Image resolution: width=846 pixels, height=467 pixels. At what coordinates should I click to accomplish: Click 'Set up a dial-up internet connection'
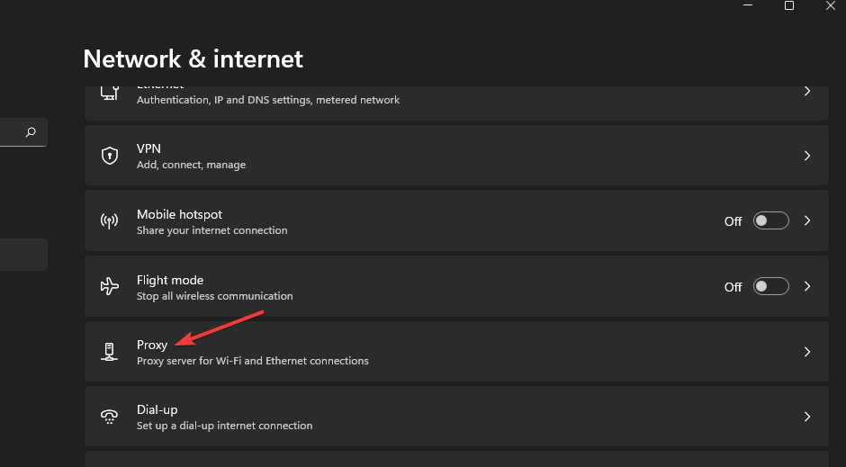point(224,426)
